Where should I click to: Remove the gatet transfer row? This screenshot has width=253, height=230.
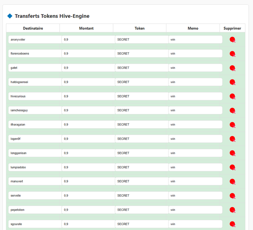coord(232,68)
